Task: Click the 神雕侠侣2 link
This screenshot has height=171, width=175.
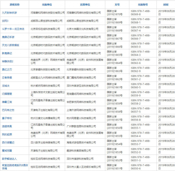Action: click(7, 61)
